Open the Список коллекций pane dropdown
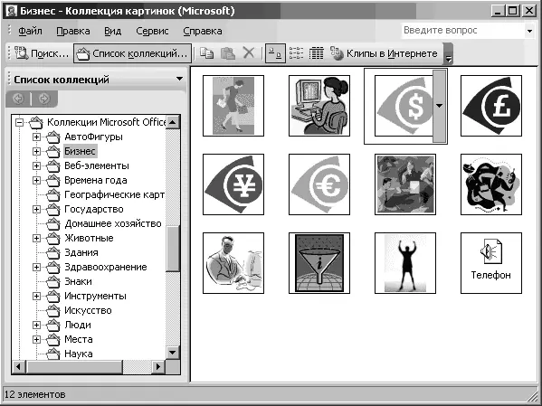The height and width of the screenshot is (406, 542). click(179, 79)
